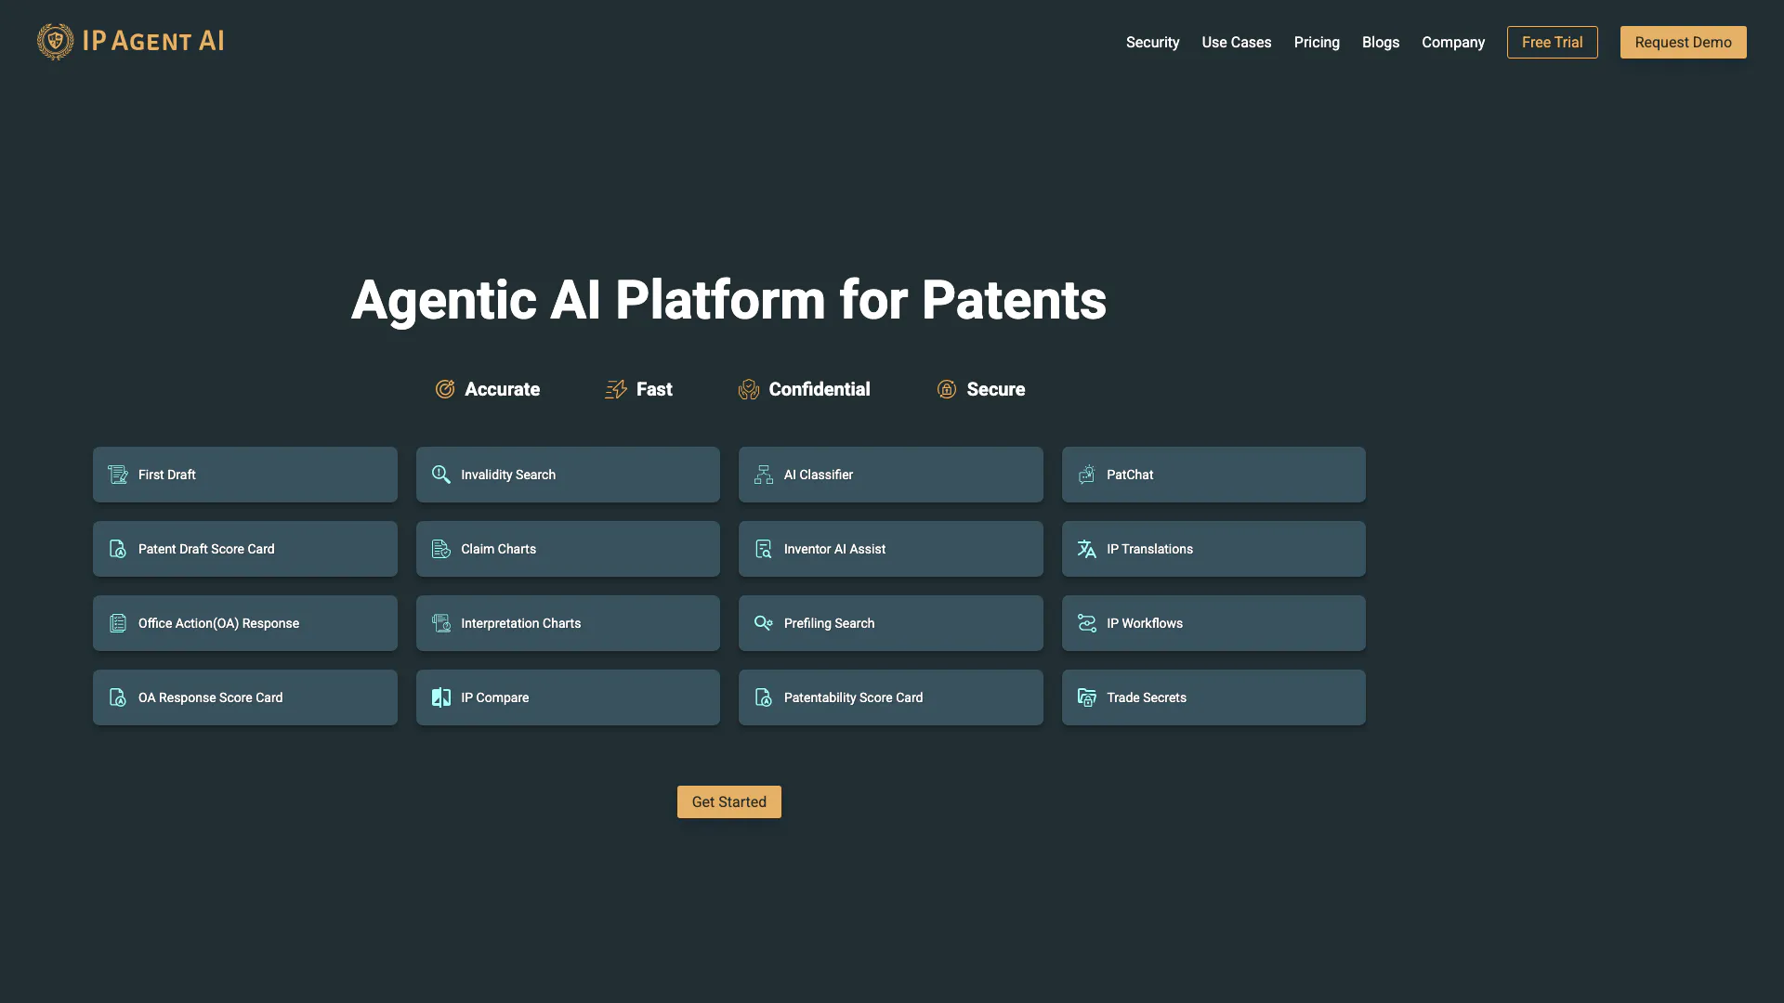Screen dimensions: 1784x1003
Task: Click the IP Agent AI shield logo
Action: (x=55, y=42)
